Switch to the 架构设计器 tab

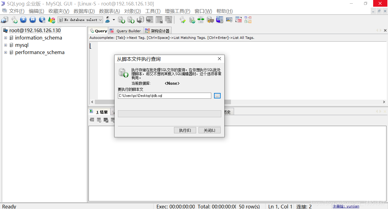[x=157, y=31]
